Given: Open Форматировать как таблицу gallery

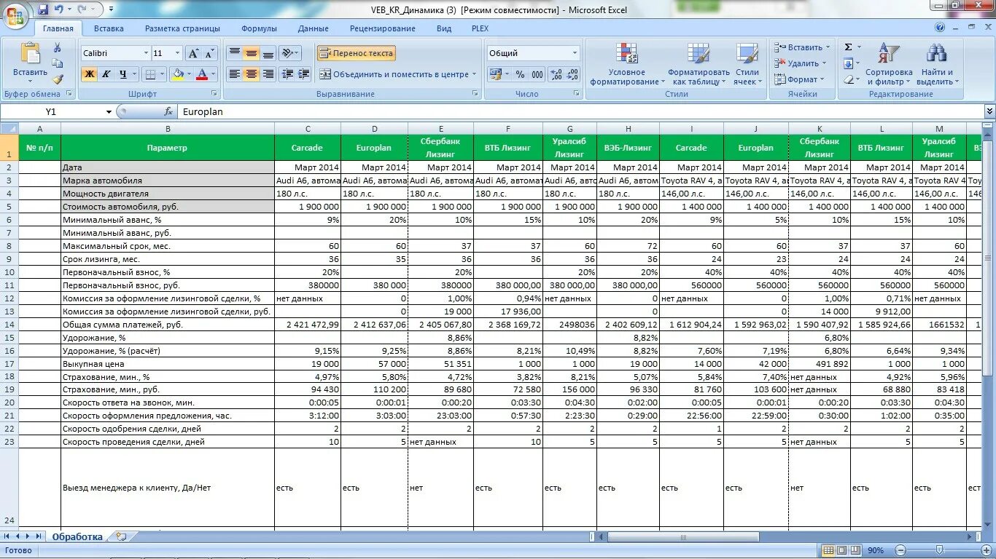Looking at the screenshot, I should (x=699, y=64).
